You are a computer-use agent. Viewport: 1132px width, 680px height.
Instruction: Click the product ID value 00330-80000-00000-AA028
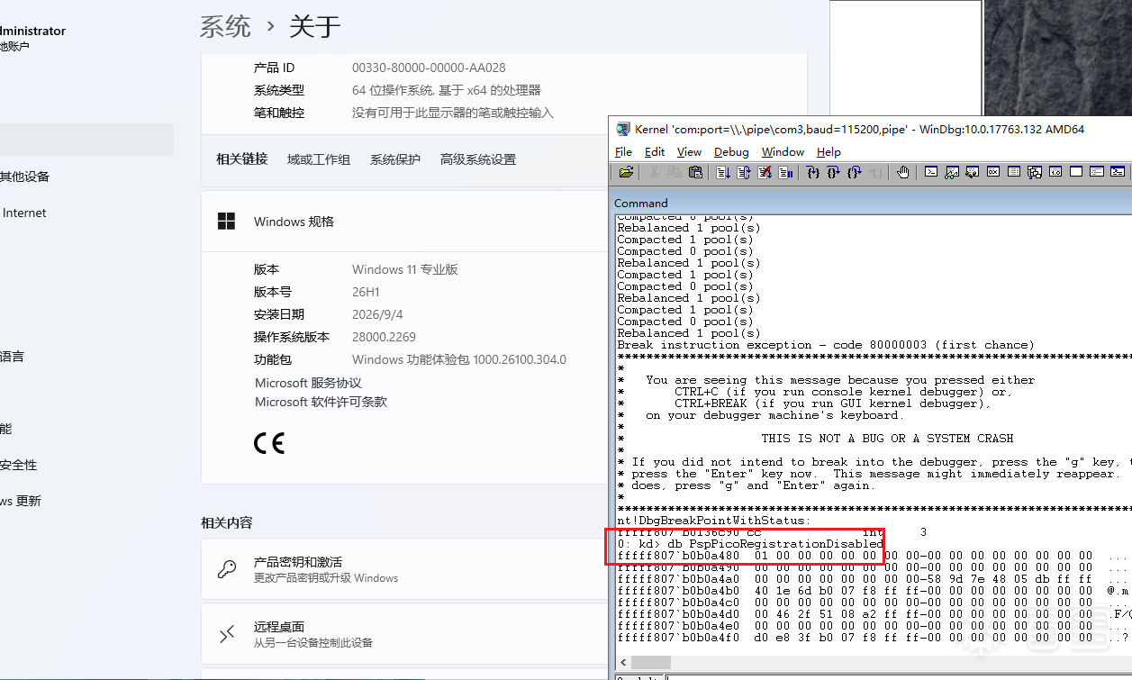click(x=429, y=68)
